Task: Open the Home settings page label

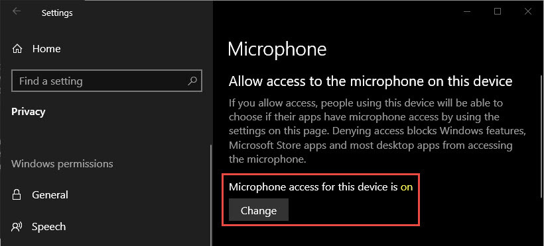Action: coord(46,49)
